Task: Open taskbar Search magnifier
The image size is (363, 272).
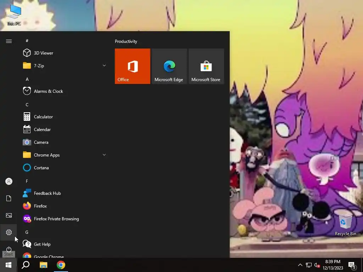Action: 26,265
